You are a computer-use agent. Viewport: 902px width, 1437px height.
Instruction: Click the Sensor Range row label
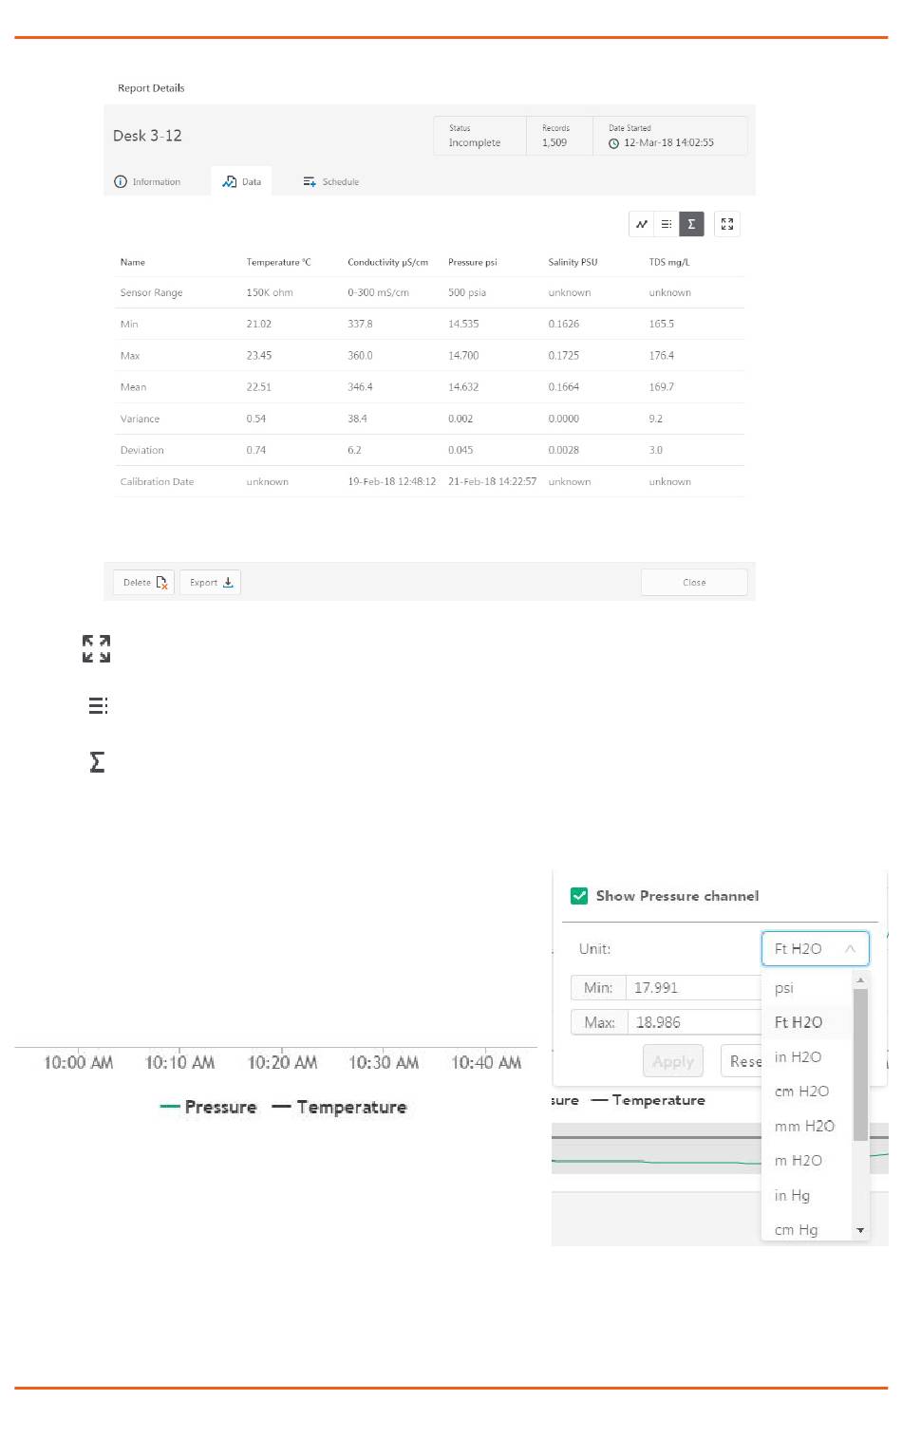[x=151, y=292]
